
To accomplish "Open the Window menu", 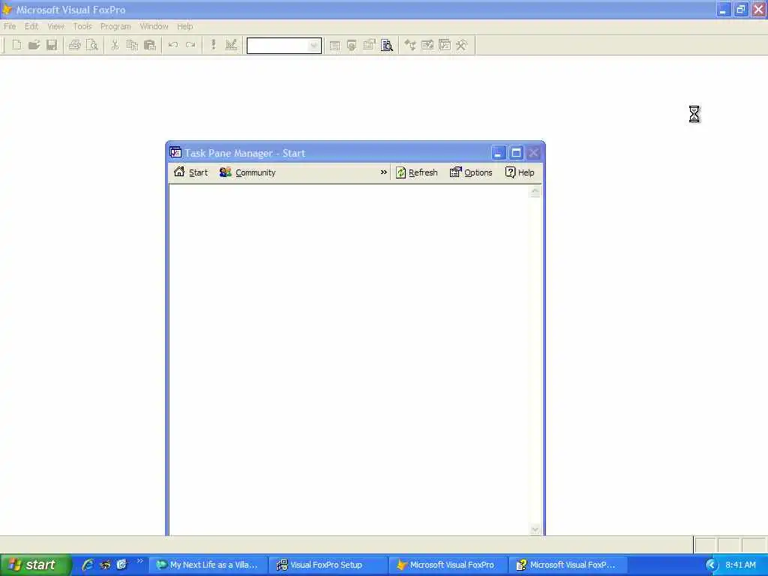I will point(154,26).
